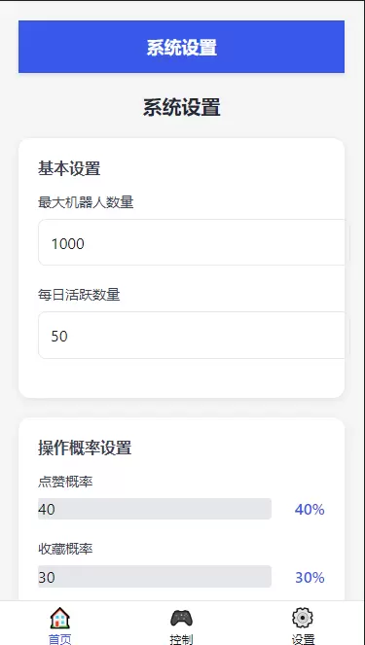This screenshot has height=645, width=365.
Task: Focus the 每日活跃数量 field showing 50
Action: point(193,335)
